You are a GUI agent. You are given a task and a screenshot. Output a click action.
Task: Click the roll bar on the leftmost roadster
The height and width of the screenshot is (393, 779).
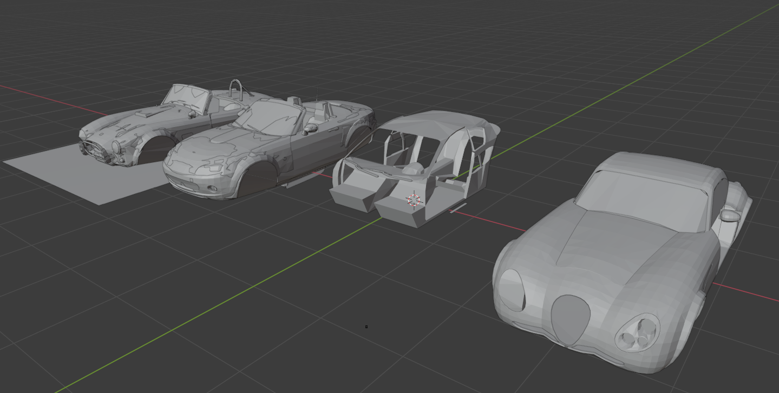click(x=237, y=86)
